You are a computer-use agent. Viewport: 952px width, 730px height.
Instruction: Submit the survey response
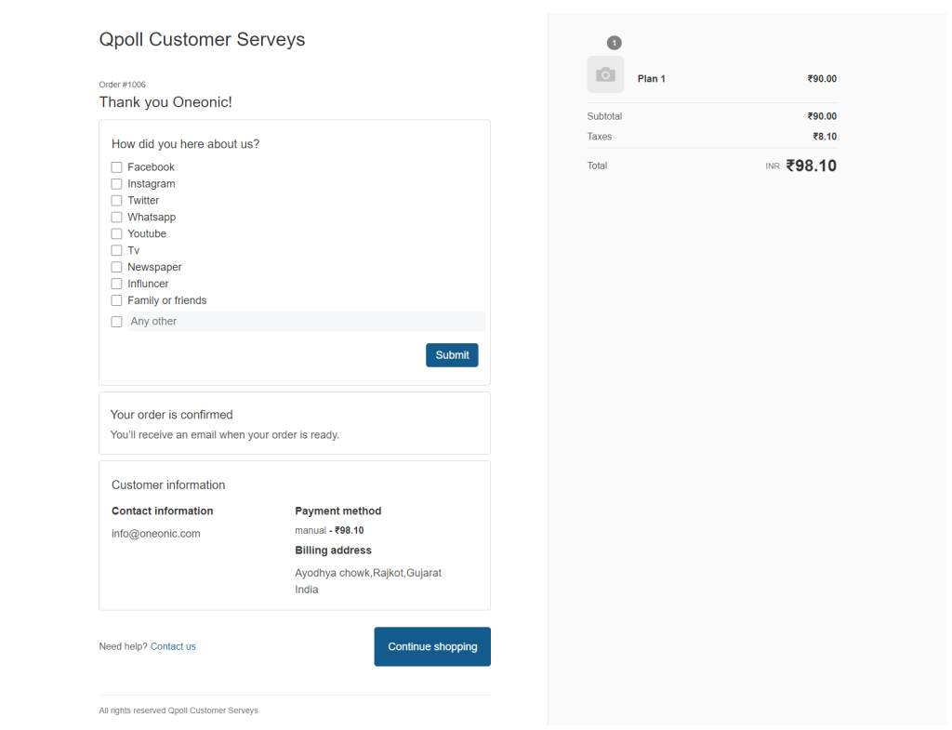452,355
